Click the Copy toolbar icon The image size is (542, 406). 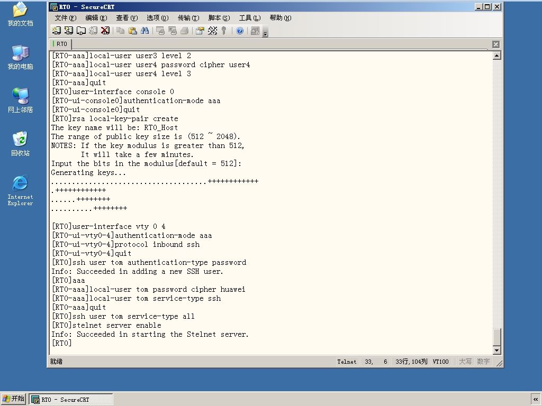[x=120, y=31]
